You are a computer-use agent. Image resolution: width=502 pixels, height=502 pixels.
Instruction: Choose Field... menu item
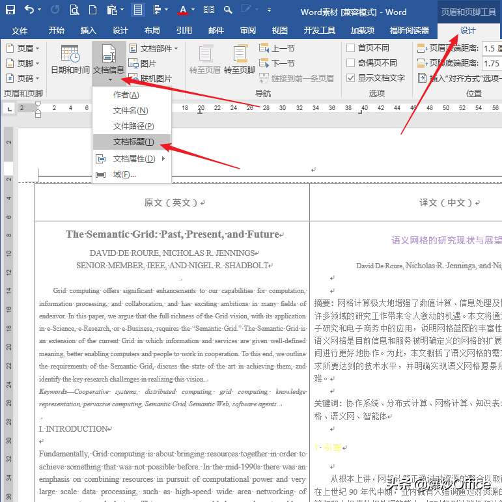pyautogui.click(x=132, y=174)
